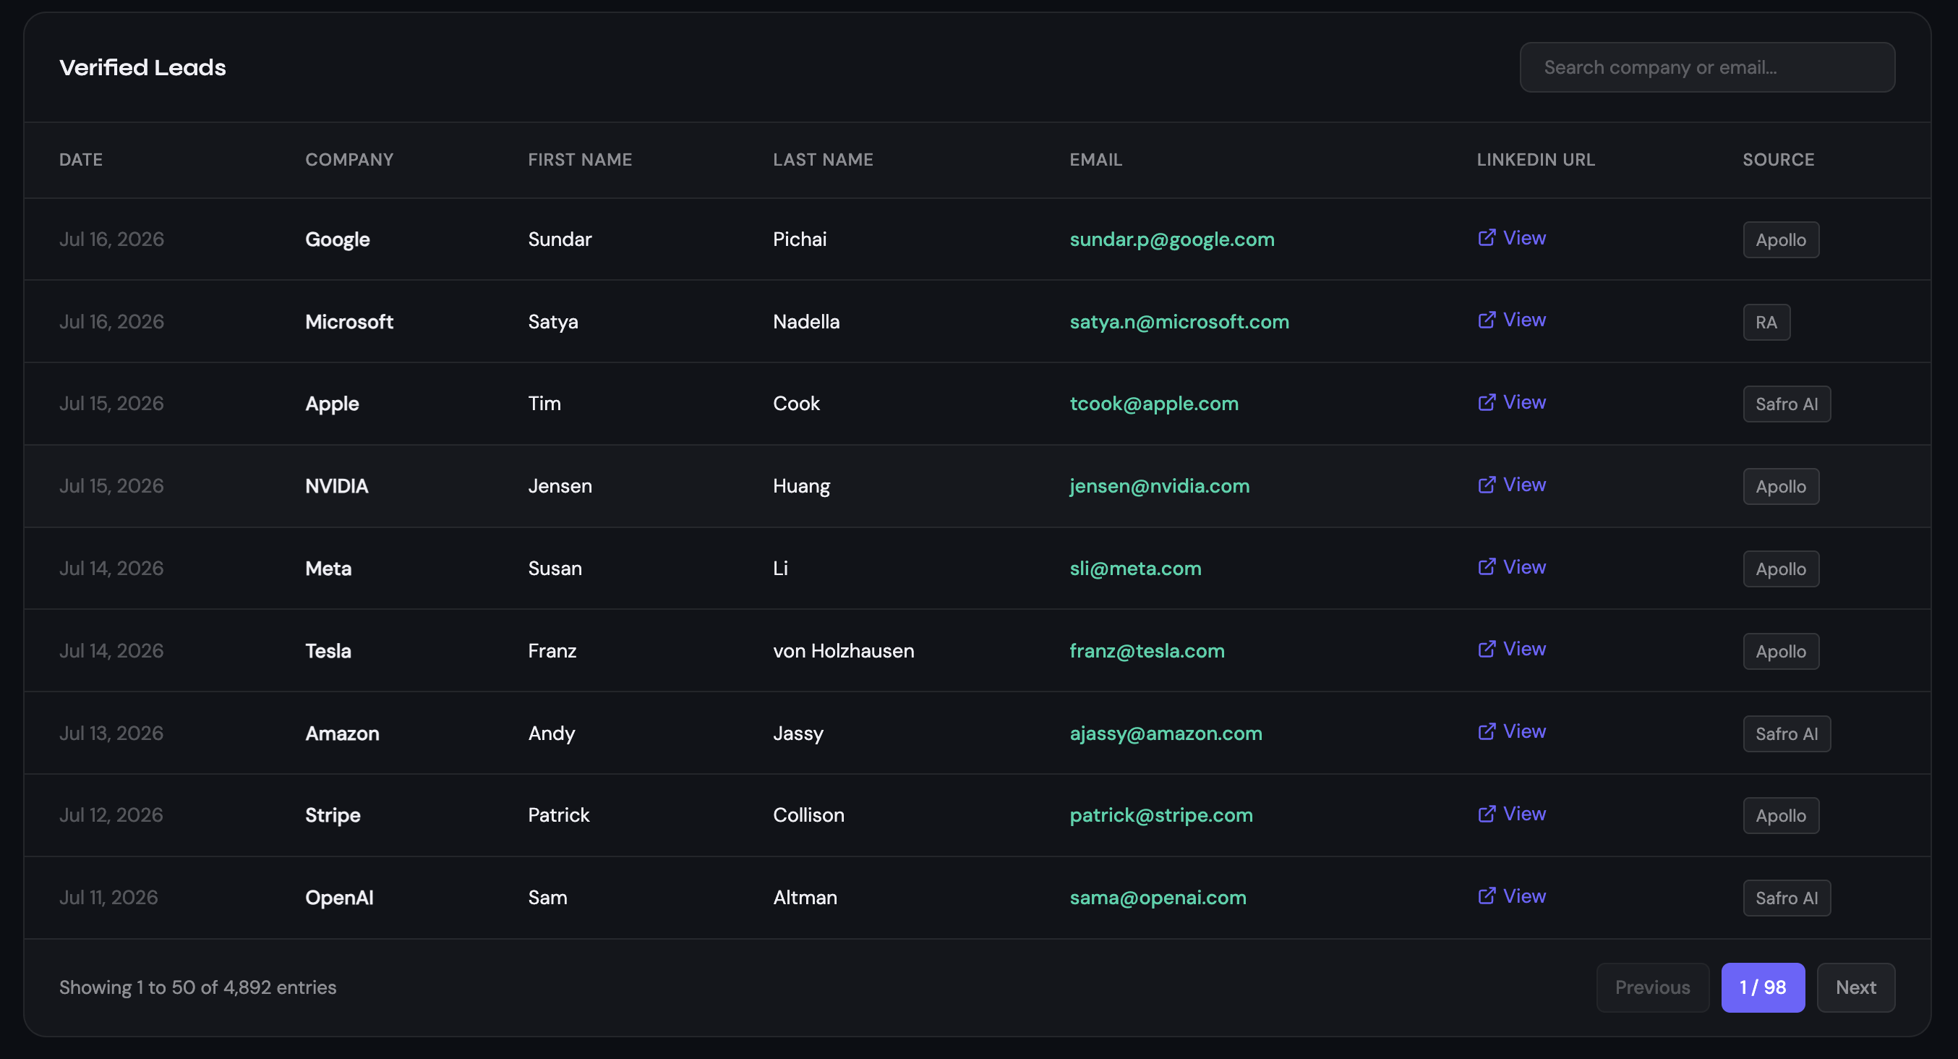Click the DATE column header
1958x1059 pixels.
click(x=80, y=160)
